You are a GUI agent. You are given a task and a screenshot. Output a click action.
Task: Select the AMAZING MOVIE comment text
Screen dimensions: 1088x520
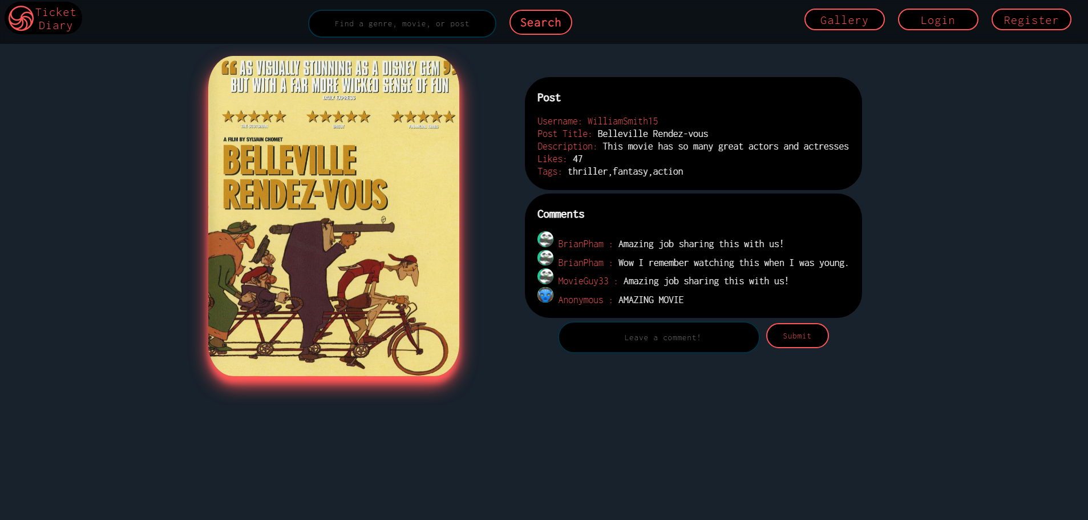click(x=651, y=300)
